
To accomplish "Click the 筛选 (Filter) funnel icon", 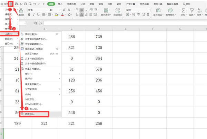I will click(x=192, y=11).
